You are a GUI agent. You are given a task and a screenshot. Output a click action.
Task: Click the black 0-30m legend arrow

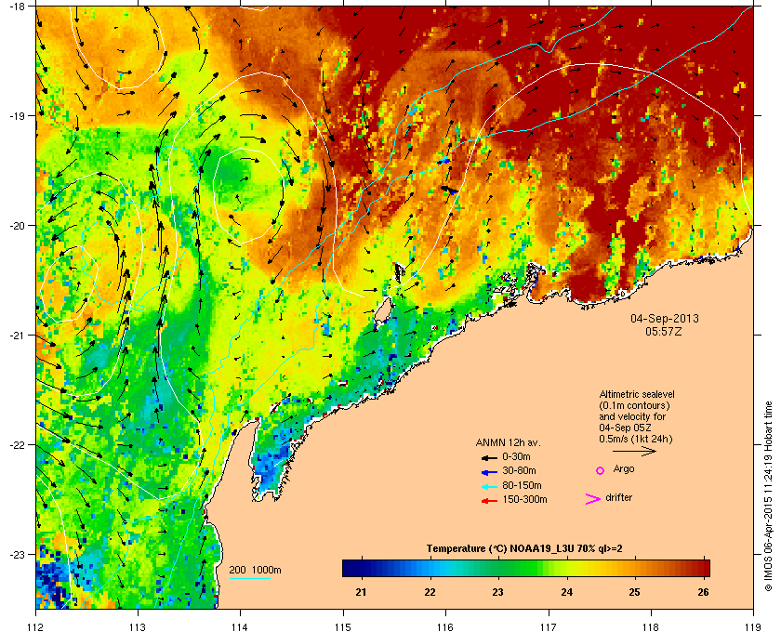pyautogui.click(x=489, y=457)
